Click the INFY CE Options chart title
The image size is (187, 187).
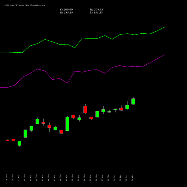(25, 6)
